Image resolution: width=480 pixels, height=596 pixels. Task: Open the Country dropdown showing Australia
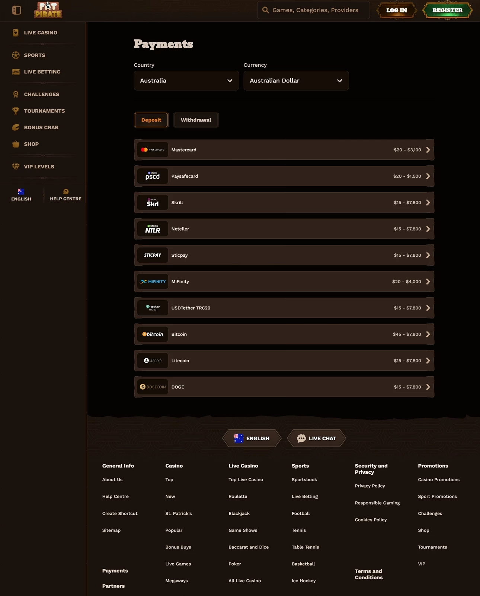click(186, 80)
